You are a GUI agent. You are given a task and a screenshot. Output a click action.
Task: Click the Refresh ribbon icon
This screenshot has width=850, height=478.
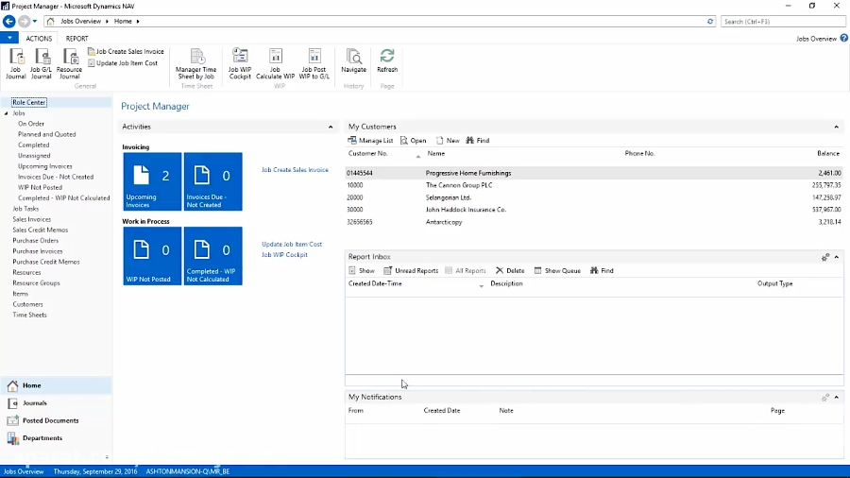pos(387,60)
